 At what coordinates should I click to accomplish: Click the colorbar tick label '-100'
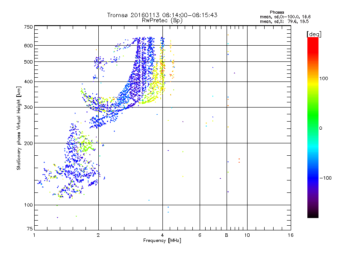pyautogui.click(x=325, y=178)
